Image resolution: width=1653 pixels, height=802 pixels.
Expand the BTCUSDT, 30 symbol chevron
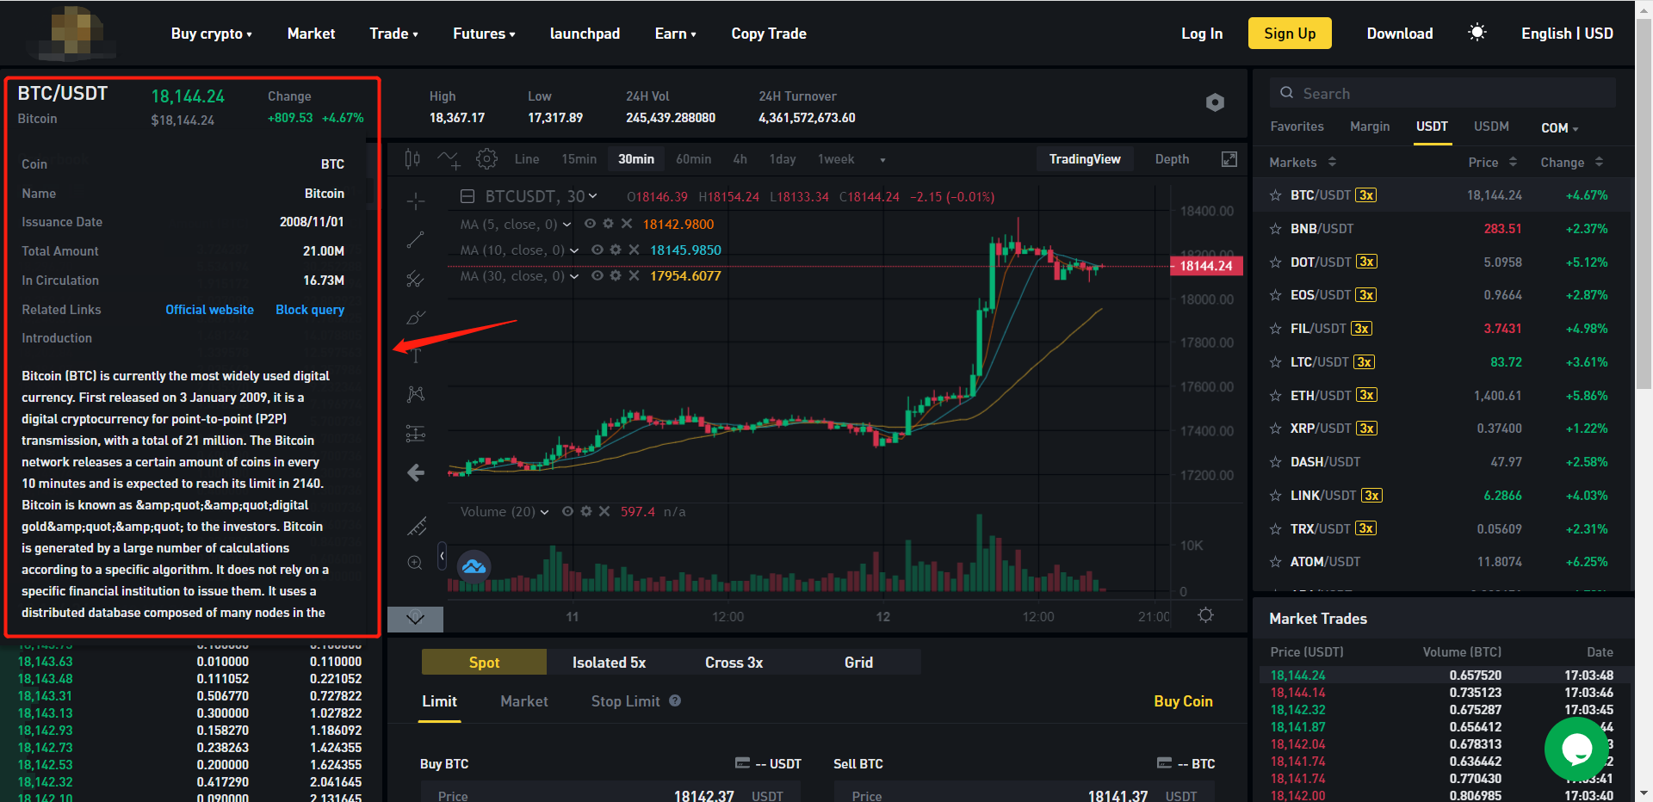(x=592, y=196)
